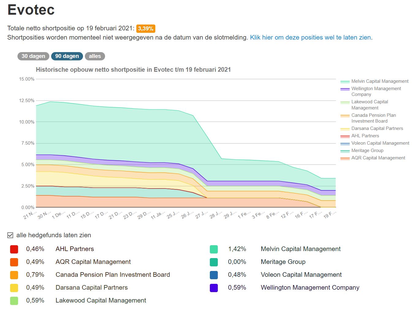
Task: Click the light green Lakewood Capital swatch
Action: click(14, 301)
